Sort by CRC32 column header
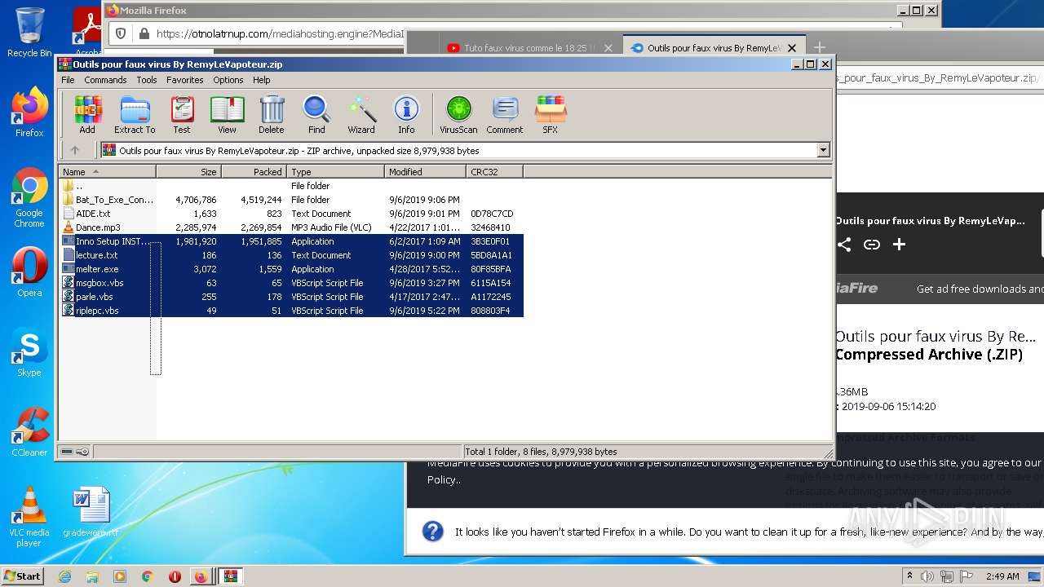Screen dimensions: 1044x587 [x=494, y=171]
